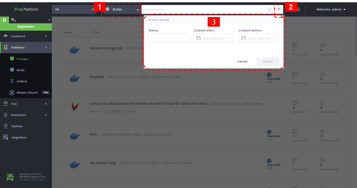Open the Name sort-by dropdown

point(75,32)
